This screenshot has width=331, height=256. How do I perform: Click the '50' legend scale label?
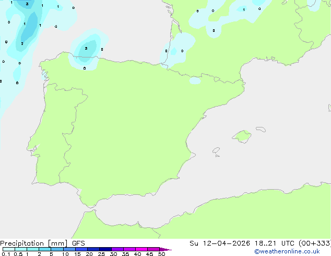(x=161, y=254)
